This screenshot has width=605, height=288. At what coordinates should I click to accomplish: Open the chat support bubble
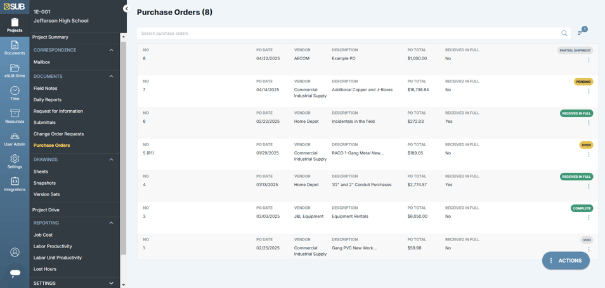pos(15,273)
